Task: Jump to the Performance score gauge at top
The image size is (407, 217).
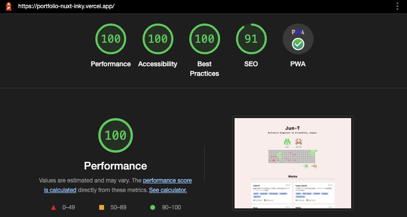Action: (x=111, y=39)
